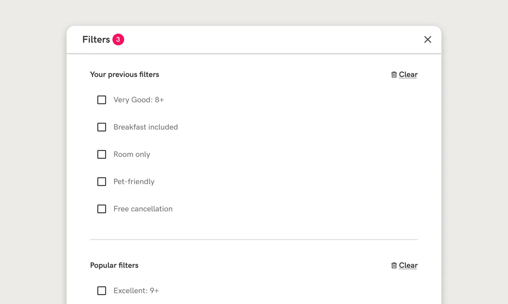
Task: Clear your previous filters via Clear link
Action: pos(408,74)
